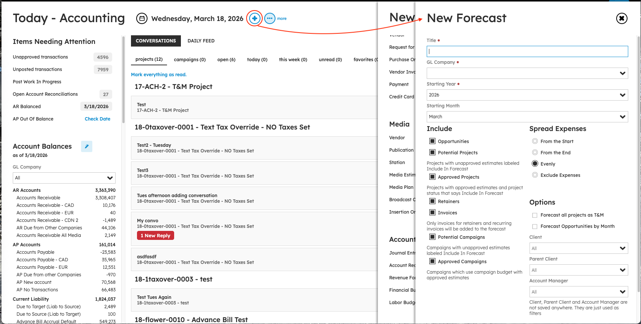This screenshot has width=641, height=324.
Task: Click the 1 New Reply button
Action: coord(155,235)
